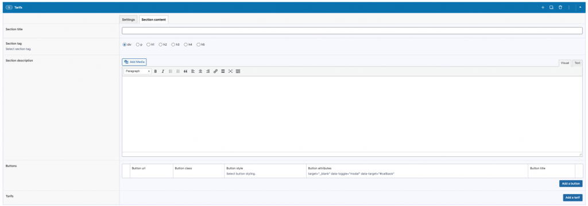Click inside the Section description editor area
Image resolution: width=588 pixels, height=206 pixels.
pos(352,114)
